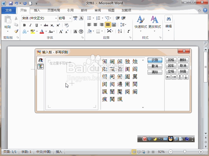Apply the yellow text highlight color
Image resolution: width=209 pixels, height=156 pixels.
[x=32, y=31]
